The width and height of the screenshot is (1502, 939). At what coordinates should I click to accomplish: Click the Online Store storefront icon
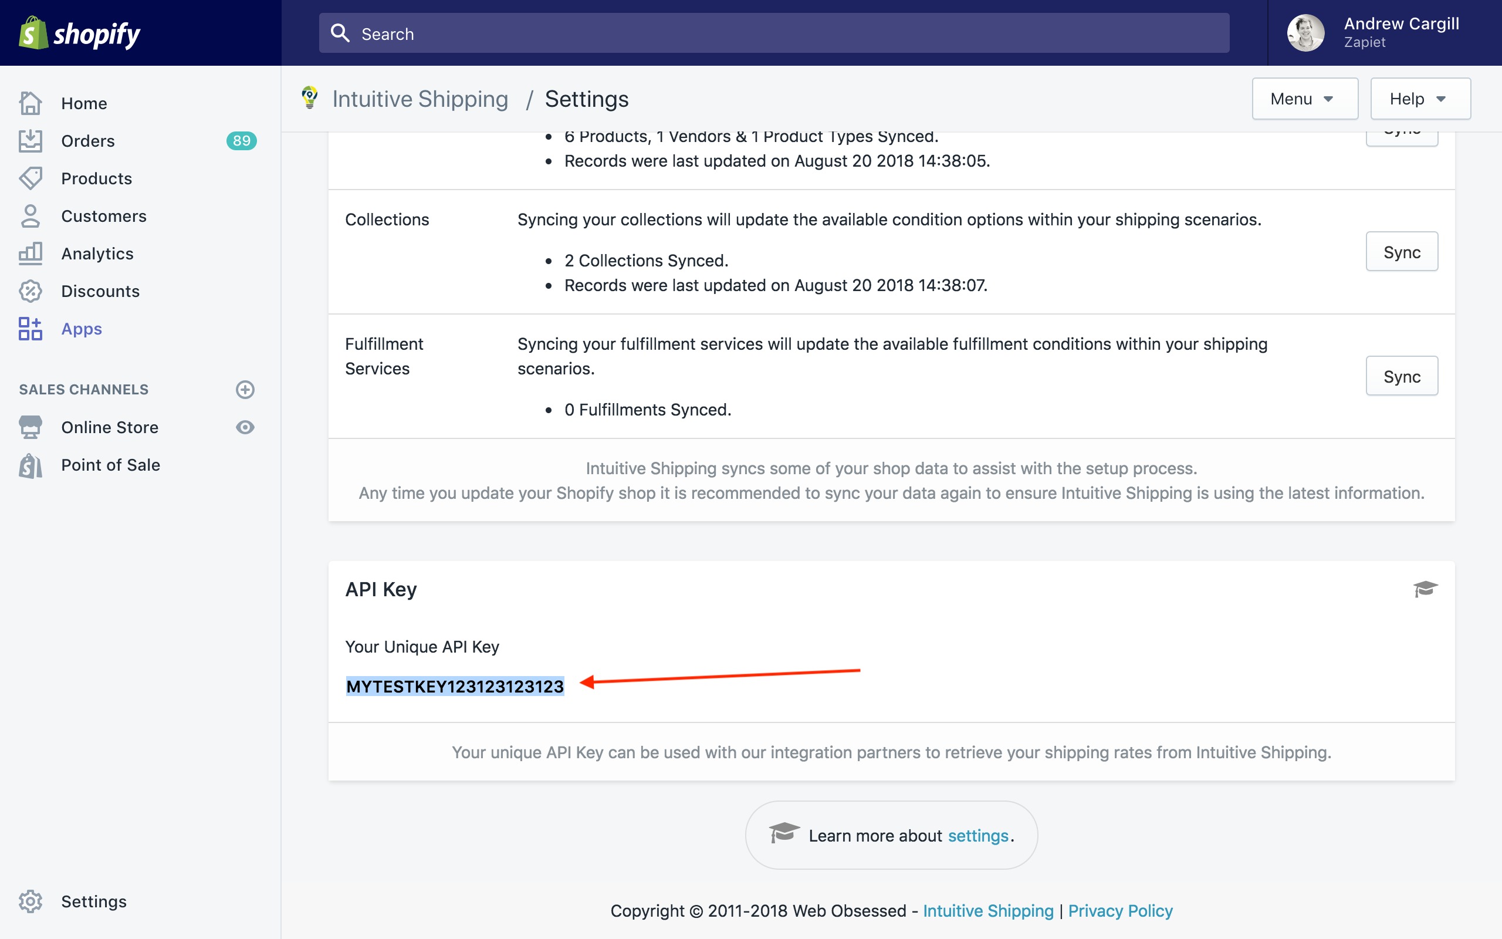(x=31, y=427)
